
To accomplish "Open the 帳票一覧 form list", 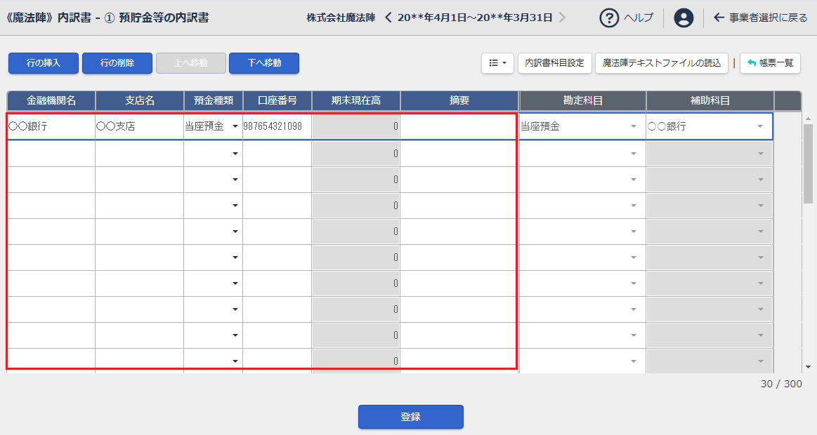I will [x=770, y=63].
